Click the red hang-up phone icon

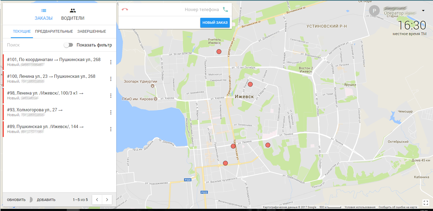(125, 9)
